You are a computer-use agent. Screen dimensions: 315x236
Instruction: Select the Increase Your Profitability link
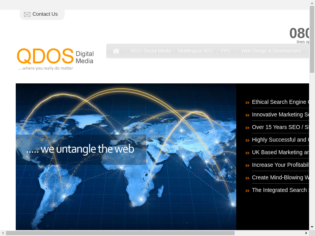point(280,165)
